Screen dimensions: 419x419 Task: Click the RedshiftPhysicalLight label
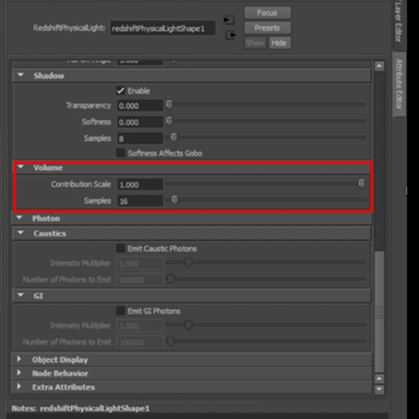click(69, 28)
